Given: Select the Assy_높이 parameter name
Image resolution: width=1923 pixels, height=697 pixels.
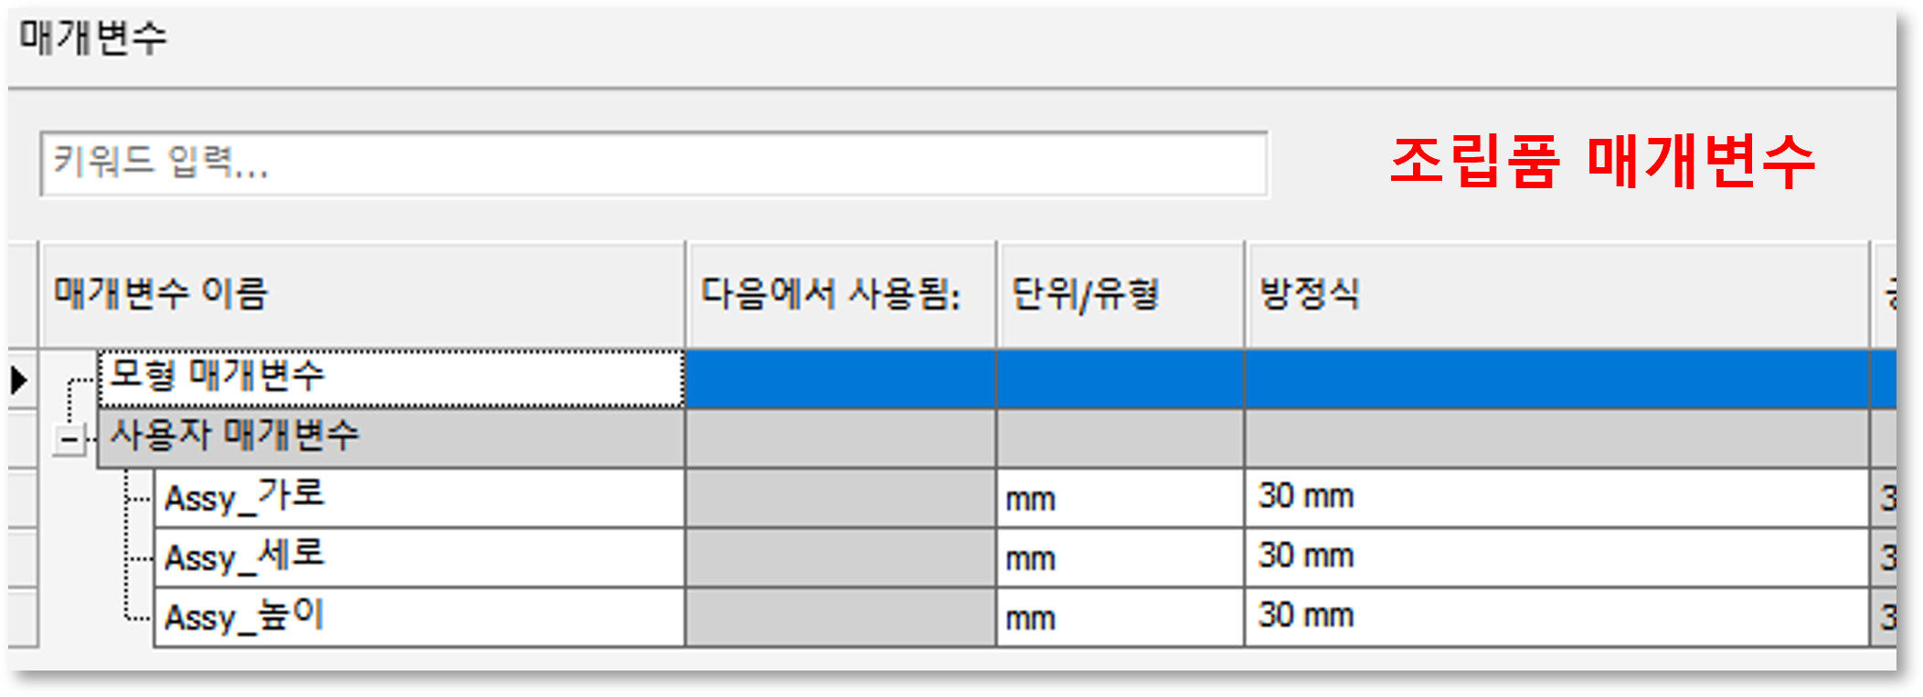Looking at the screenshot, I should pyautogui.click(x=419, y=618).
